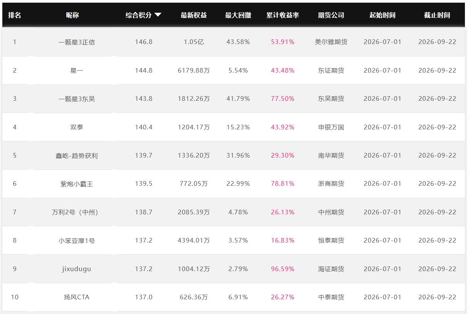Open trader 一颗星3正信 profile
The width and height of the screenshot is (468, 314).
77,42
